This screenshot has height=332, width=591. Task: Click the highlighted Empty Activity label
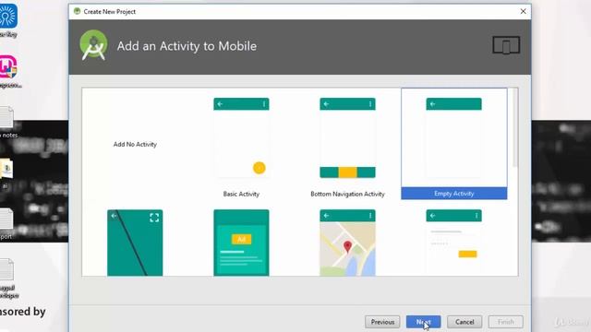coord(453,194)
